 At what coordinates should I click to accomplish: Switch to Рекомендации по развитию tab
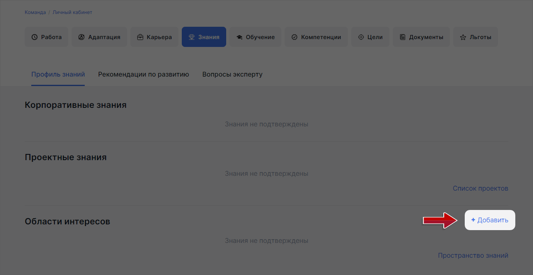pyautogui.click(x=143, y=74)
